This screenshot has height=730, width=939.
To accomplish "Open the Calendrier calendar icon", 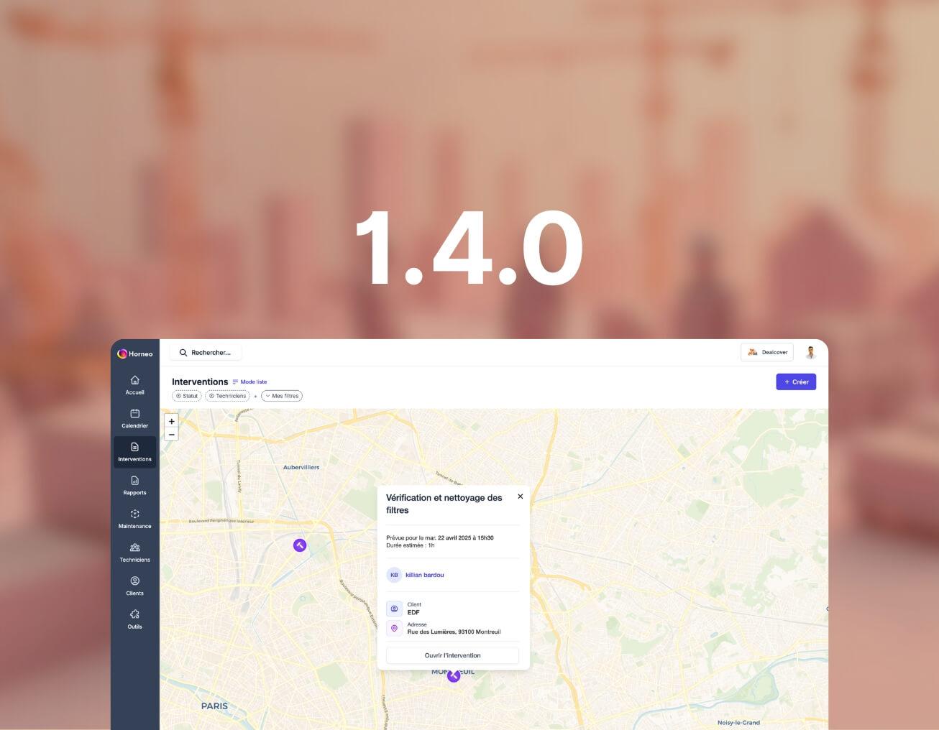I will click(x=134, y=414).
